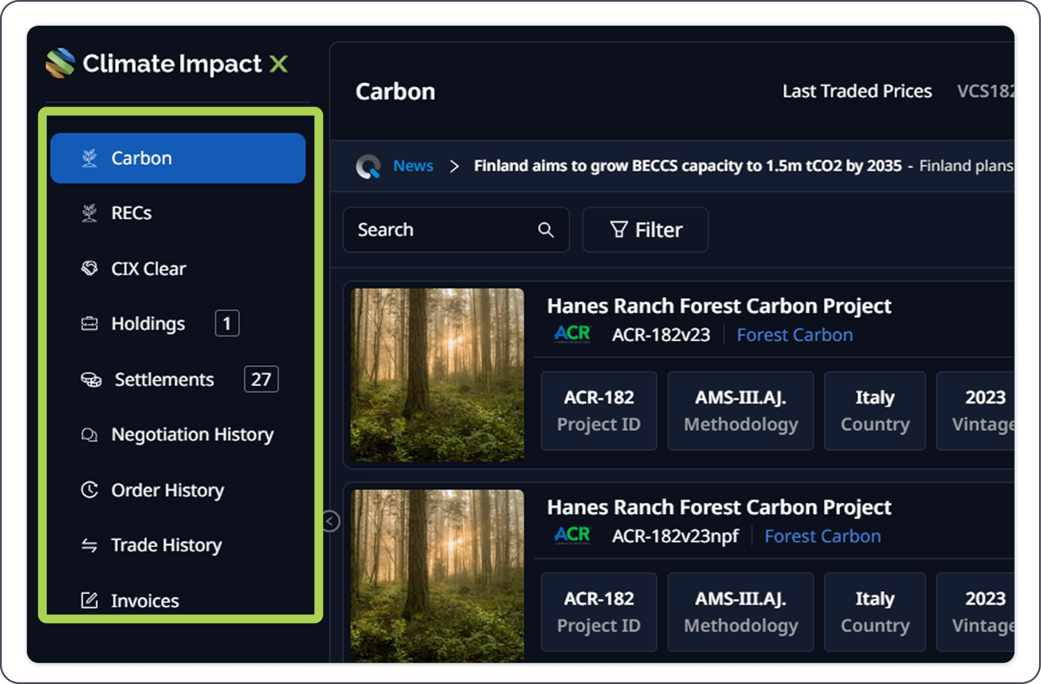
Task: Open the Filter options
Action: (645, 230)
